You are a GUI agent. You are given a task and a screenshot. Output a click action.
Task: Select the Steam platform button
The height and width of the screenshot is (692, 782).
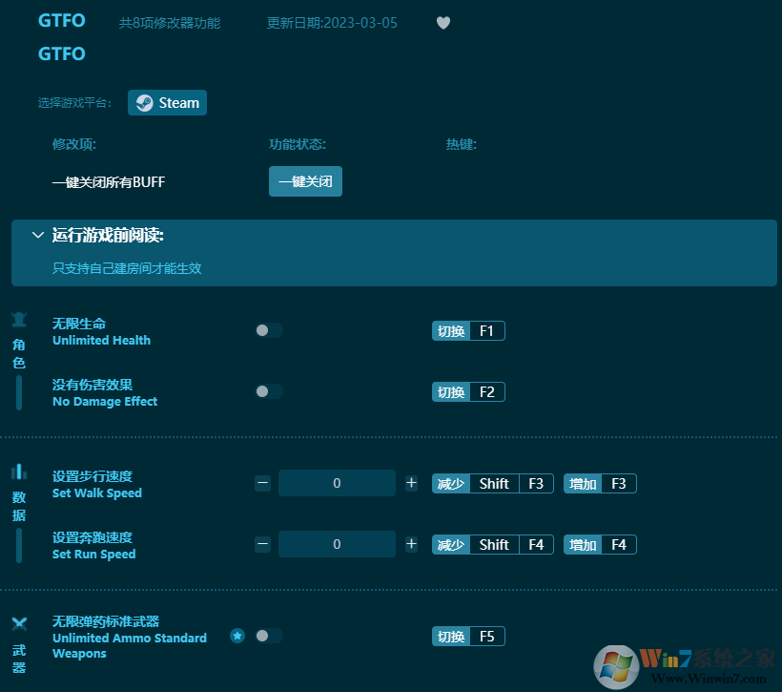coord(168,103)
